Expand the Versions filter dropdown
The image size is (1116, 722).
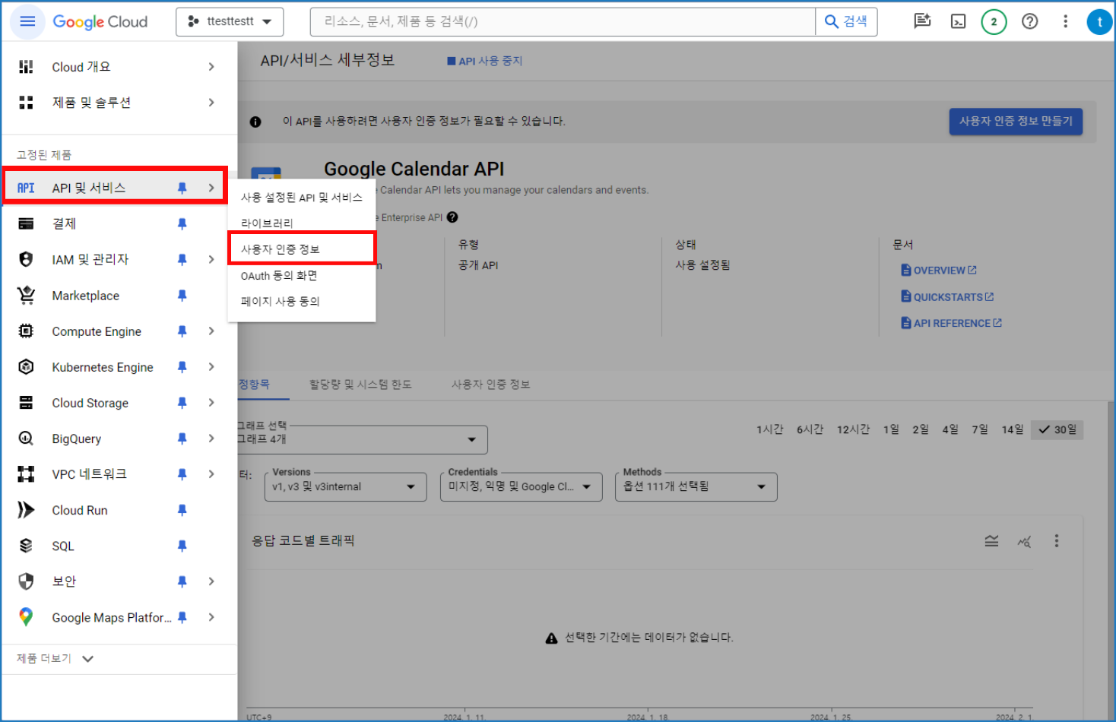(344, 486)
